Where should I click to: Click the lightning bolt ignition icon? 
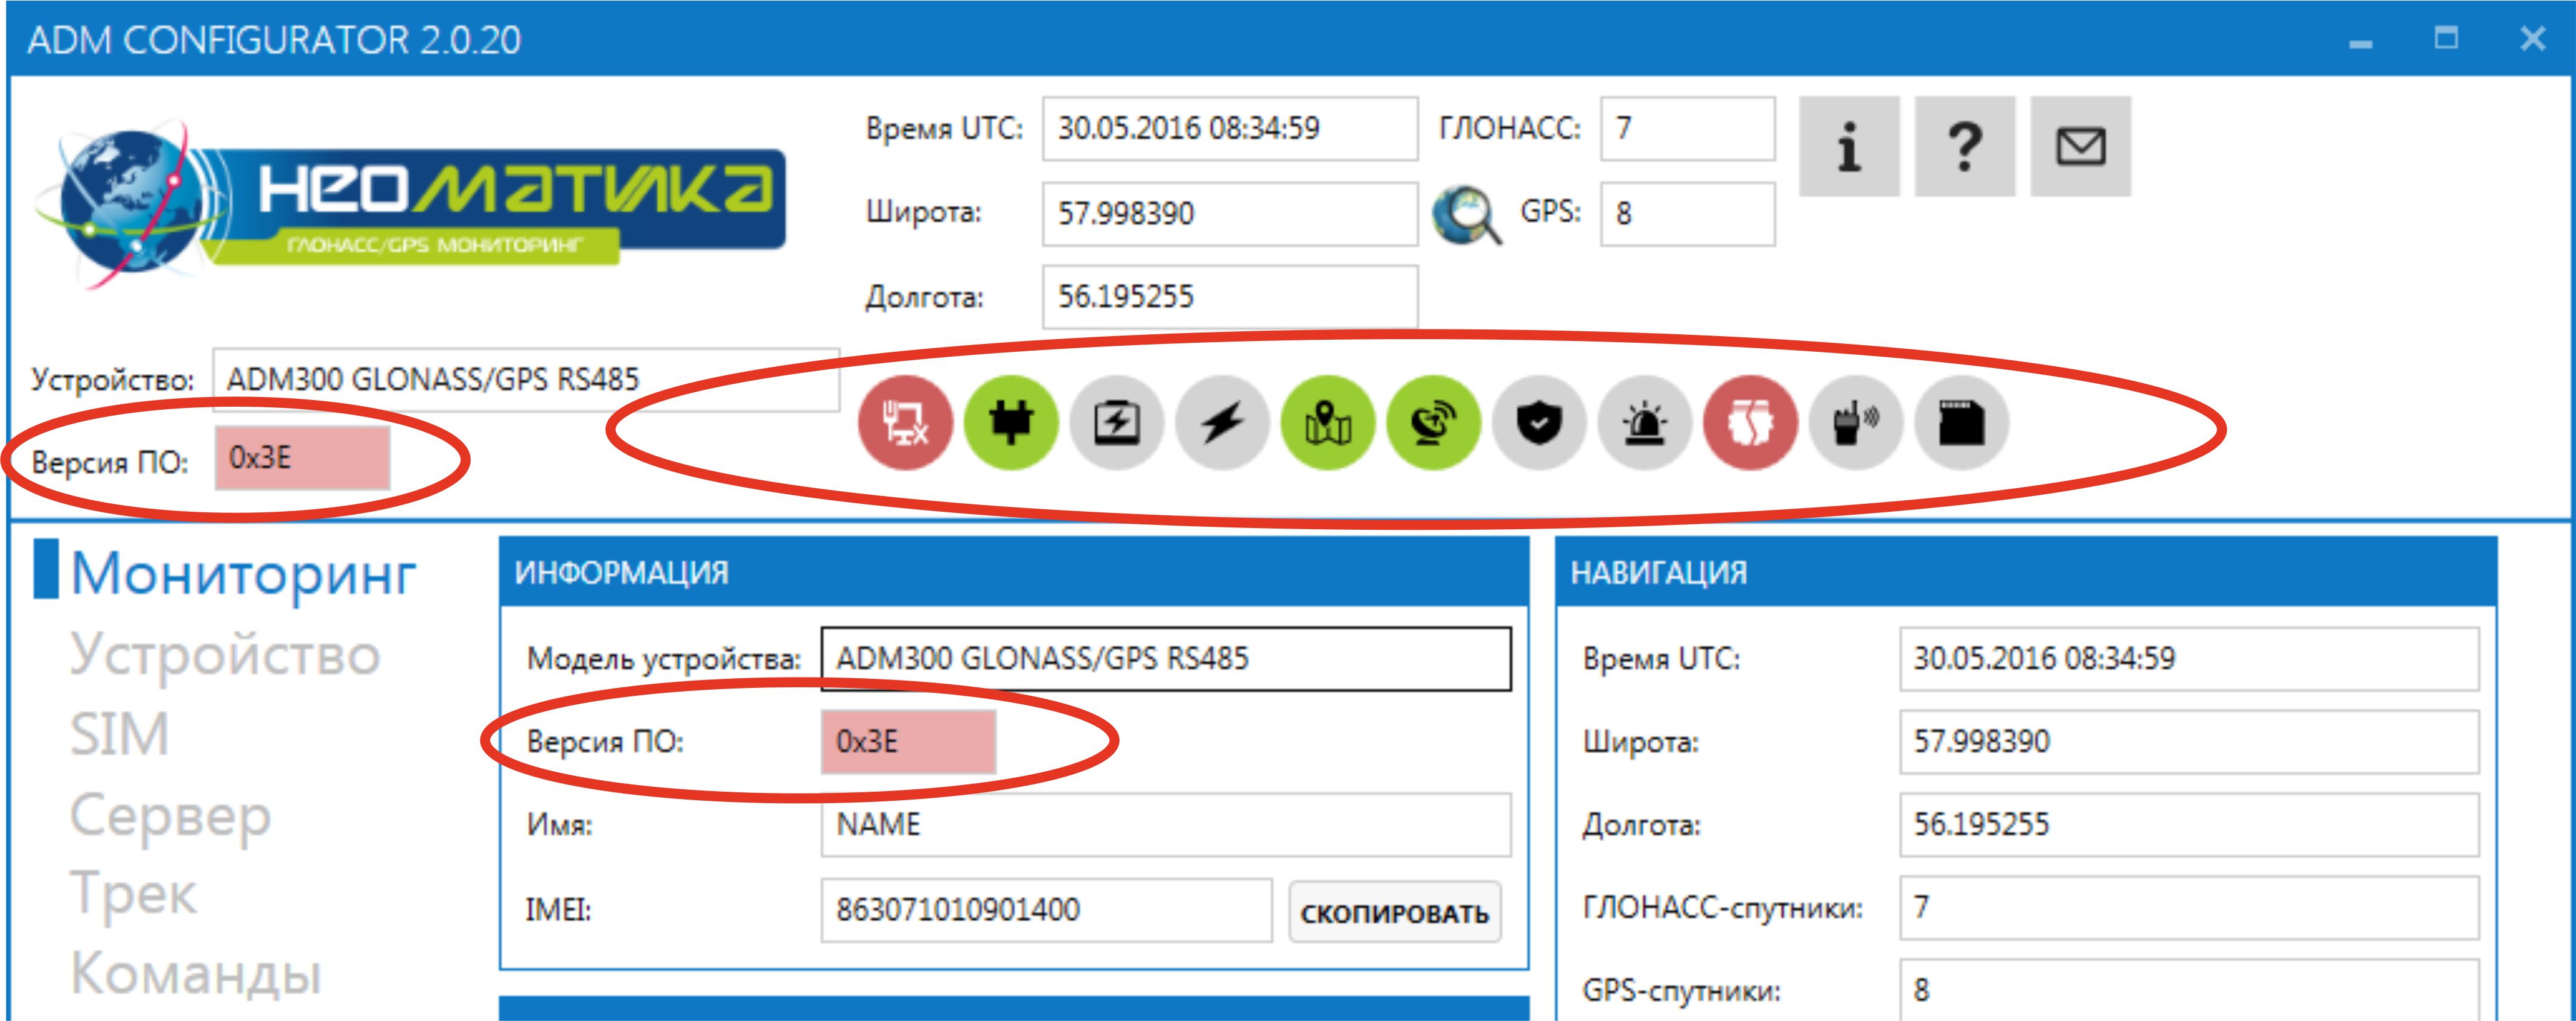point(1222,423)
